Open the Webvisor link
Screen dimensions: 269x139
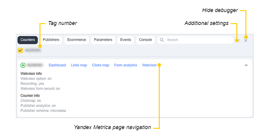point(149,65)
